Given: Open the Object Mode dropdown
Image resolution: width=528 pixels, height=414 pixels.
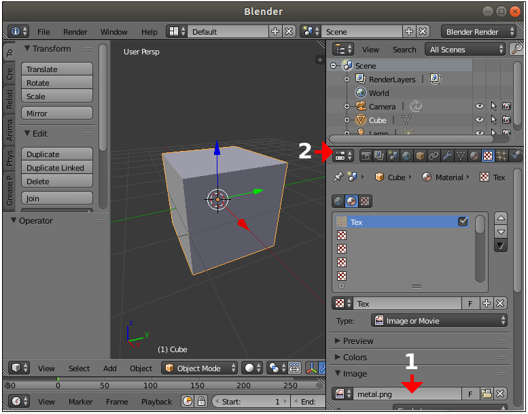Looking at the screenshot, I should tap(199, 368).
